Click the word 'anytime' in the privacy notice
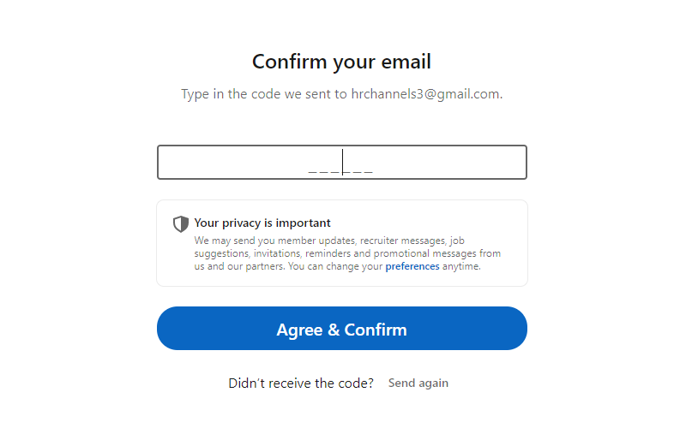 click(x=461, y=266)
